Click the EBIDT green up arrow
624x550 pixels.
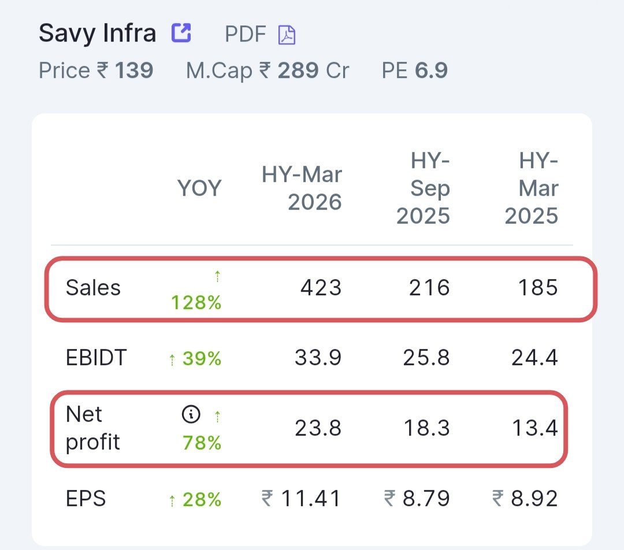(x=172, y=359)
